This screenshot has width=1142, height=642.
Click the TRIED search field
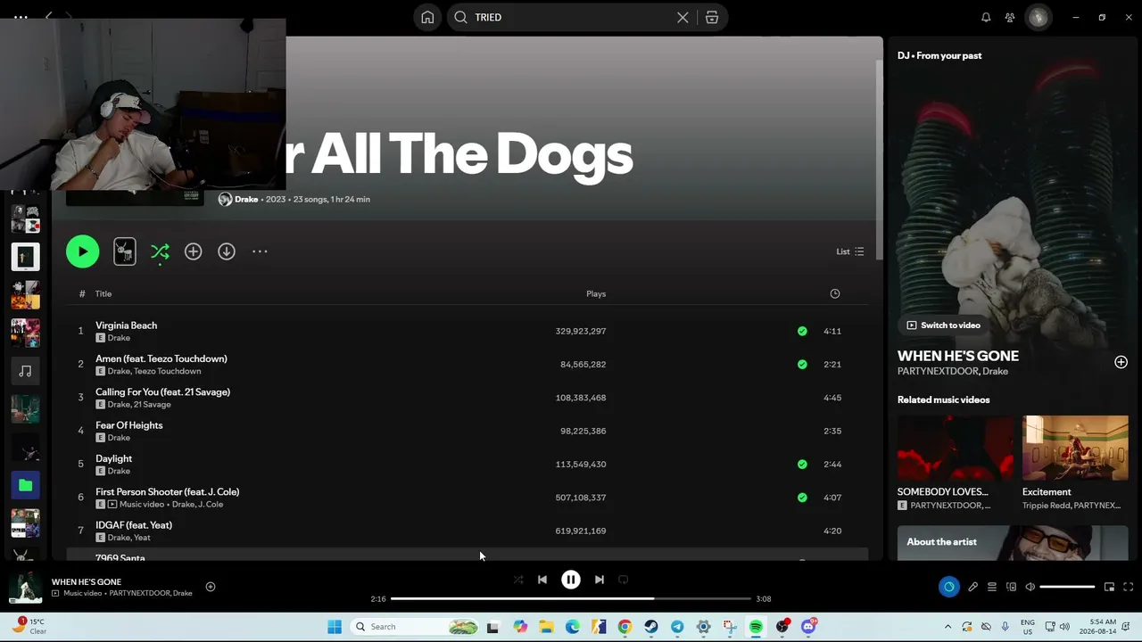click(571, 17)
